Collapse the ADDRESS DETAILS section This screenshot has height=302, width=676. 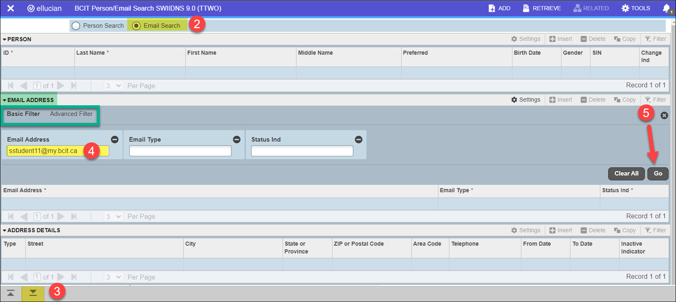coord(4,231)
